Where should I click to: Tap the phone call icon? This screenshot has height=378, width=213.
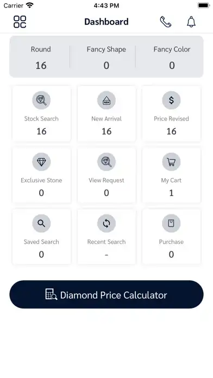[166, 22]
